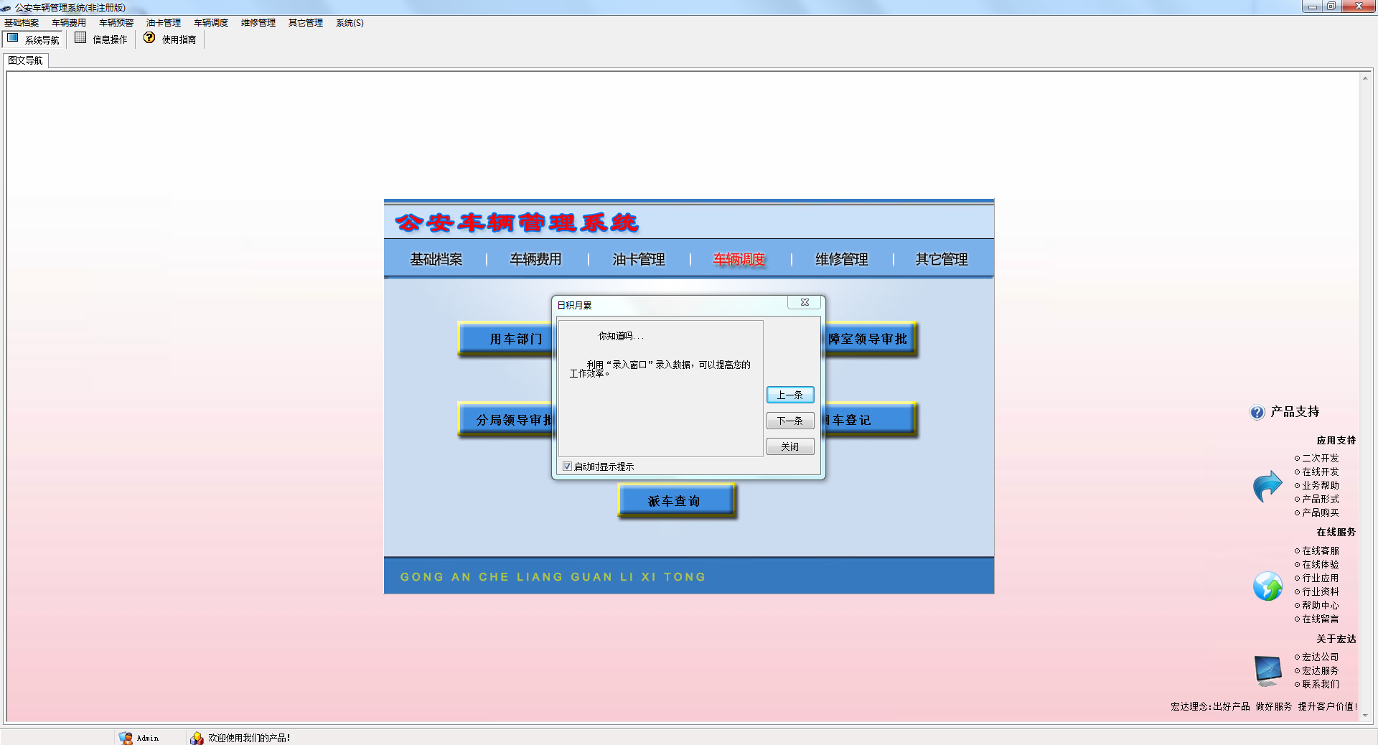This screenshot has height=745, width=1378.
Task: Open the 车辆调度 menu in menu bar
Action: point(210,23)
